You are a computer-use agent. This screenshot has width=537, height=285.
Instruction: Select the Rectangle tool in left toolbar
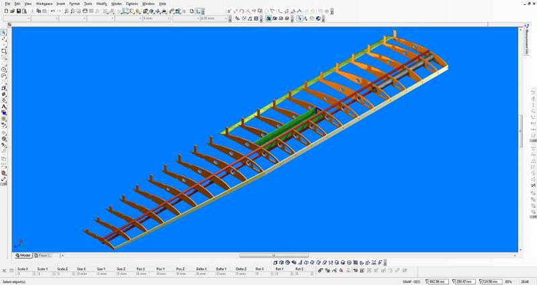click(x=4, y=51)
